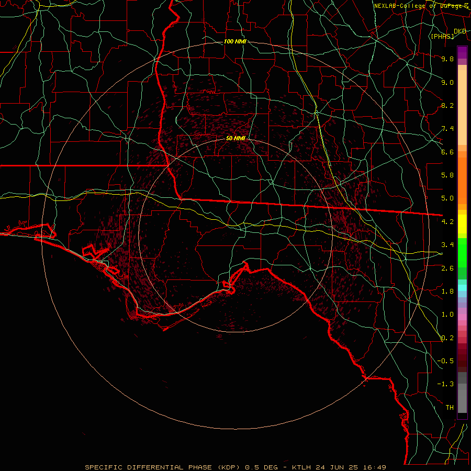Click the 100 NMI range ring label
The width and height of the screenshot is (471, 471).
pos(235,41)
